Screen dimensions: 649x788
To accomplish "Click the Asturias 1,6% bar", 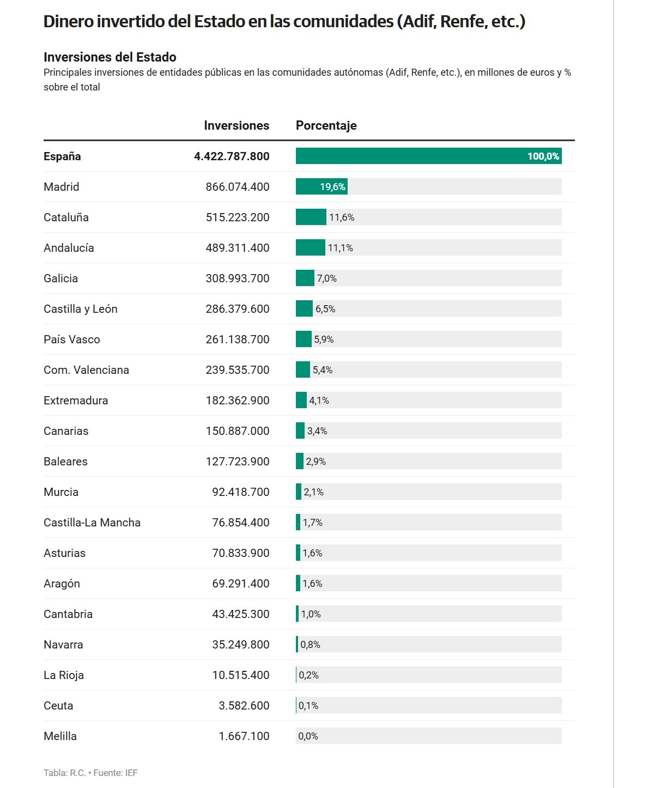I will pos(298,553).
